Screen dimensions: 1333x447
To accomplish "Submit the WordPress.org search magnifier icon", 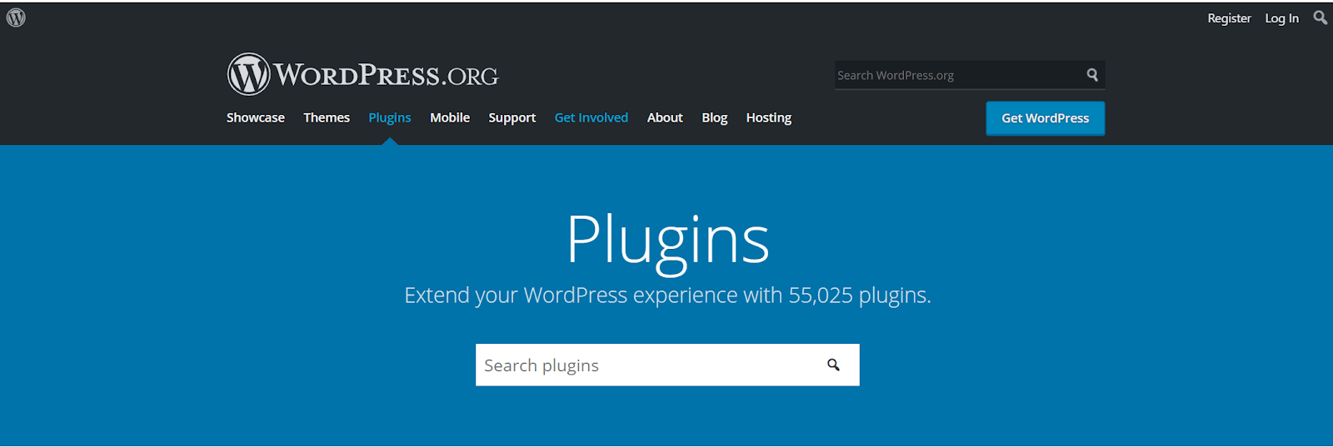I will click(x=1092, y=75).
